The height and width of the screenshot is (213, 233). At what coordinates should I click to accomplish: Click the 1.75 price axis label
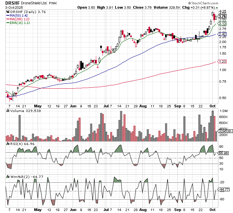coord(223,47)
